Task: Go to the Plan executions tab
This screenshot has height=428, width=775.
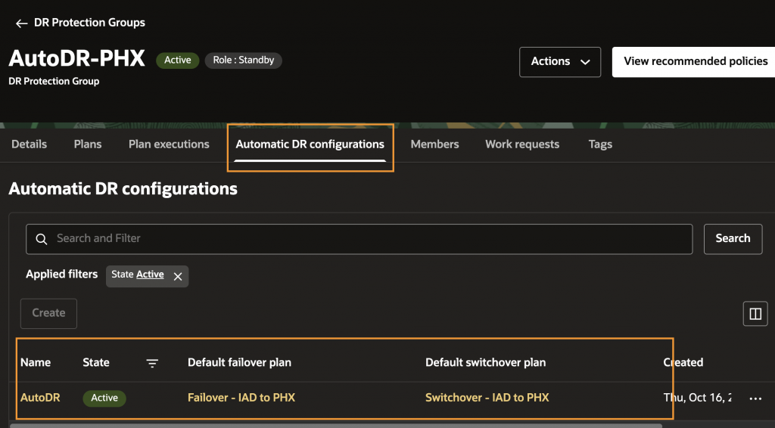Action: coord(169,144)
